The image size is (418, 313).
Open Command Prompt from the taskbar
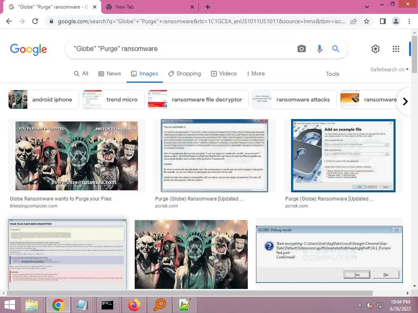(x=107, y=305)
